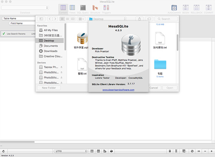Click the Field Name field
215x157 pixels.
coord(22,23)
